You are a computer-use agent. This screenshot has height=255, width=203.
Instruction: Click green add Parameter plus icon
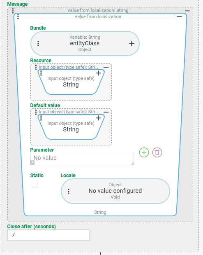point(144,152)
